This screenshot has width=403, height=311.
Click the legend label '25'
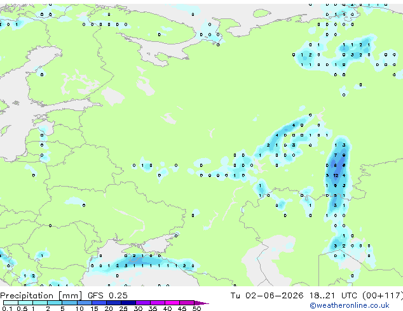123,308
